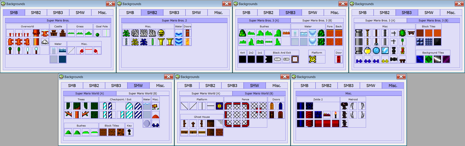Click the Black And Exit group label

click(282, 52)
